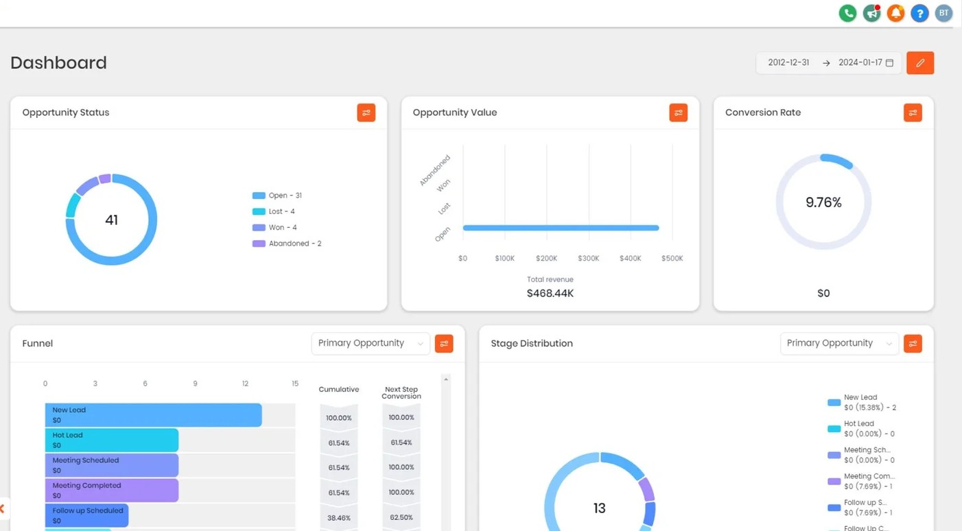Open Stage Distribution widget filter settings
The image size is (962, 531).
point(912,344)
